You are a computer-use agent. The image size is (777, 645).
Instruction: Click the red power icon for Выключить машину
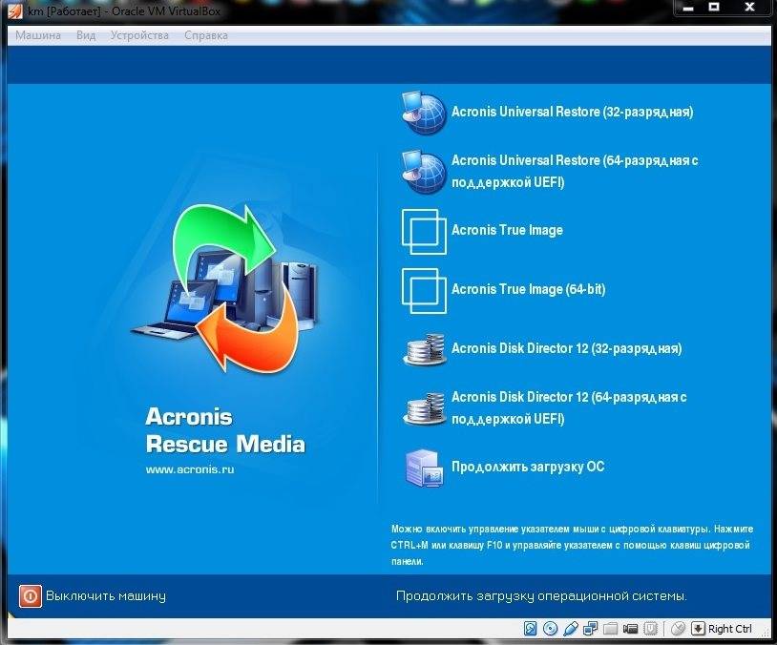31,596
